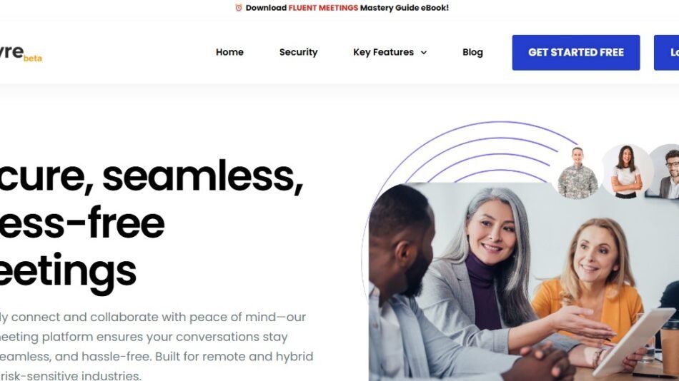
Task: Select the soldier avatar circle
Action: (x=578, y=173)
